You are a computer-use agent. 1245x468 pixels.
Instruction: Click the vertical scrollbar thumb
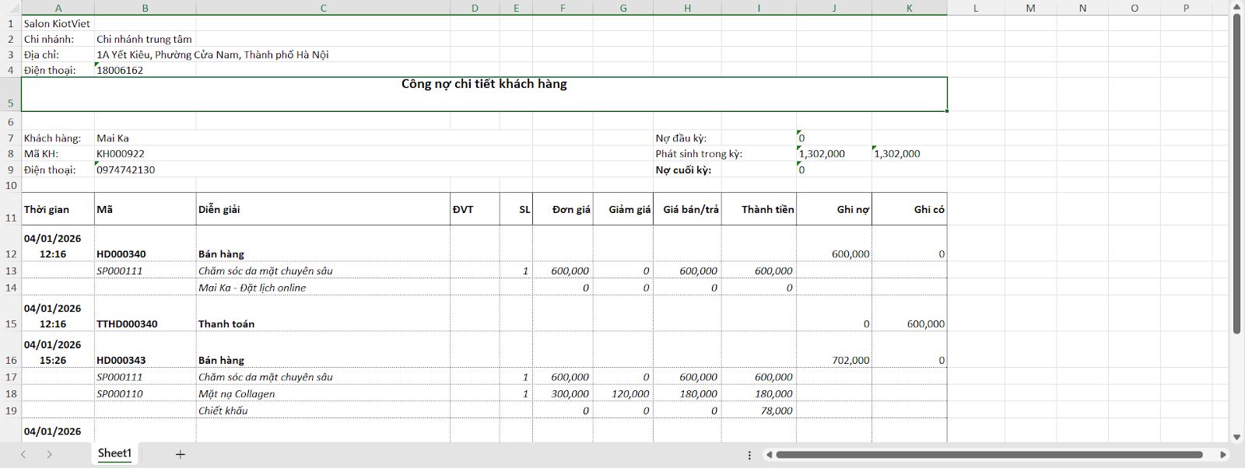(1236, 173)
